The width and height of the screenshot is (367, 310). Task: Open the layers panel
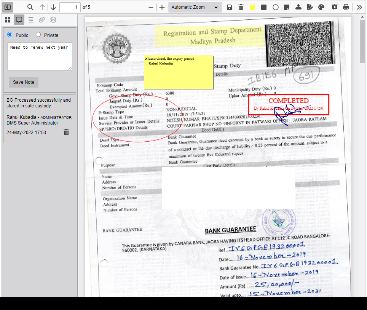pyautogui.click(x=53, y=20)
